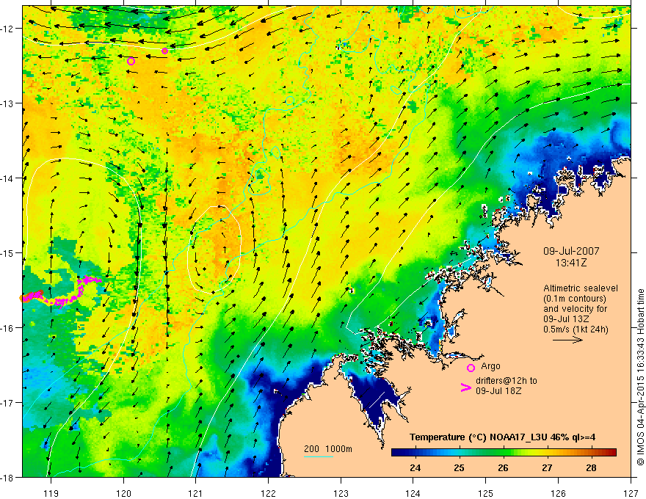Select the open-circle Argo marker near 120E, 12.4S
This screenshot has width=646, height=499.
[x=131, y=62]
